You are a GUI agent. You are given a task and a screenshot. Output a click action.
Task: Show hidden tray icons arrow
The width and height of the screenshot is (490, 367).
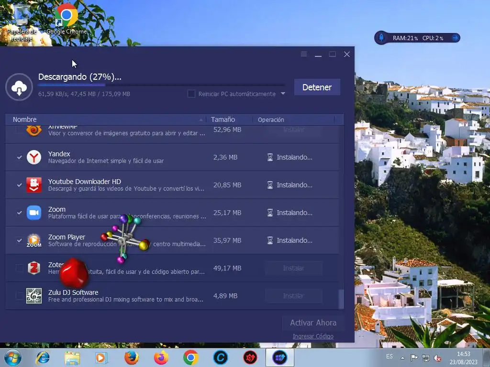click(x=402, y=358)
